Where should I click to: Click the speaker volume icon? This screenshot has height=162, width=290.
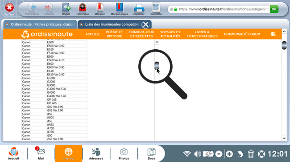197,154
